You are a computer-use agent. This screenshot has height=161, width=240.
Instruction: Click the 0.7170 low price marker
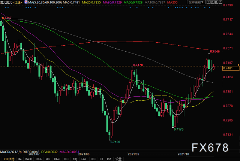pyautogui.click(x=178, y=130)
